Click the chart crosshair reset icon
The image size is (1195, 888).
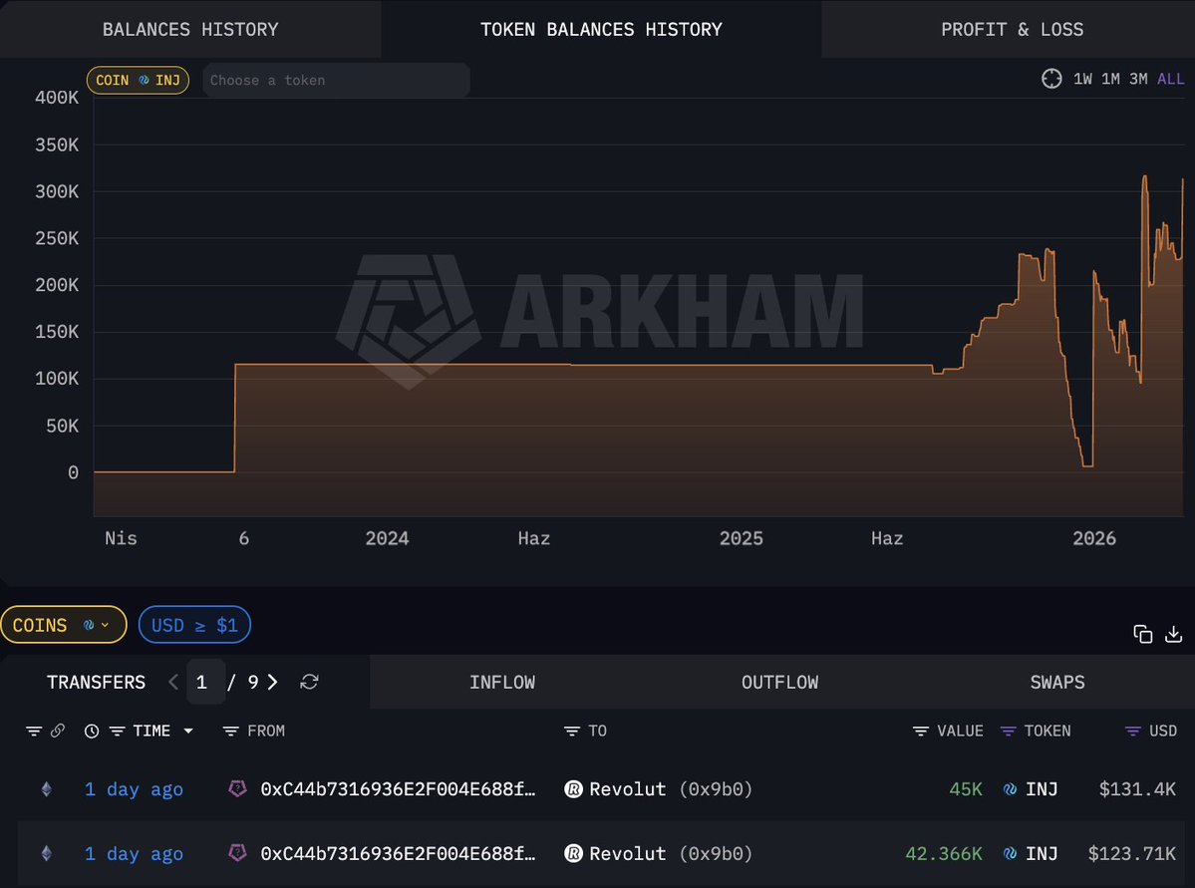pos(1051,79)
